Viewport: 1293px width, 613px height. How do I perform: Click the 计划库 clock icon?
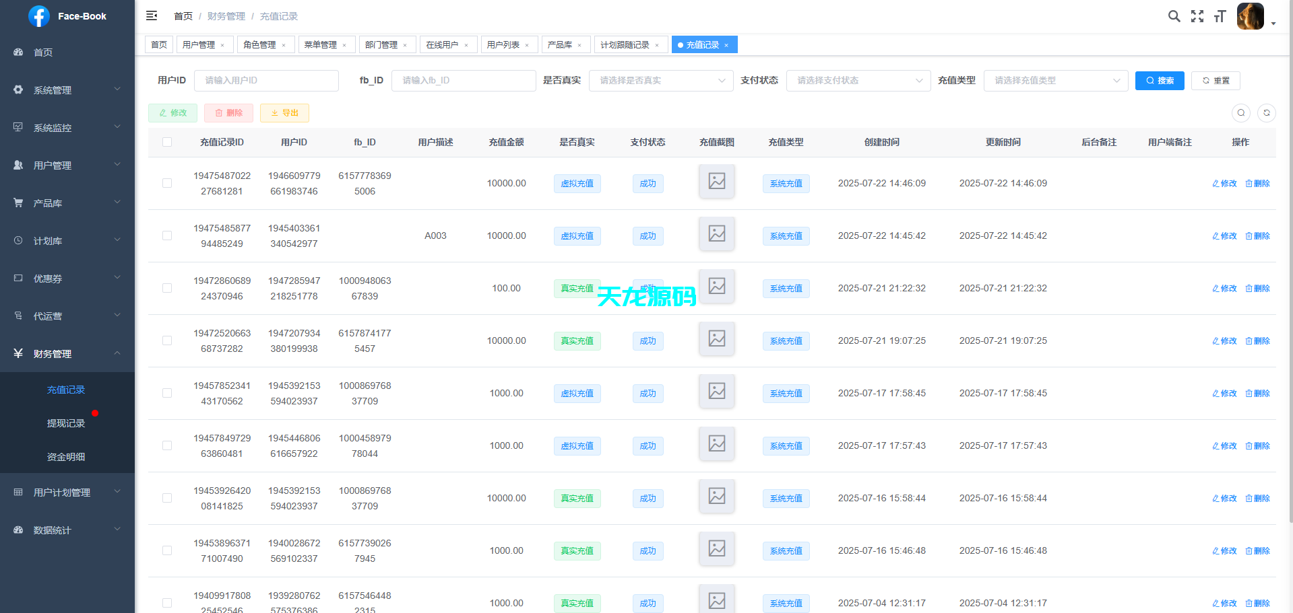tap(18, 240)
